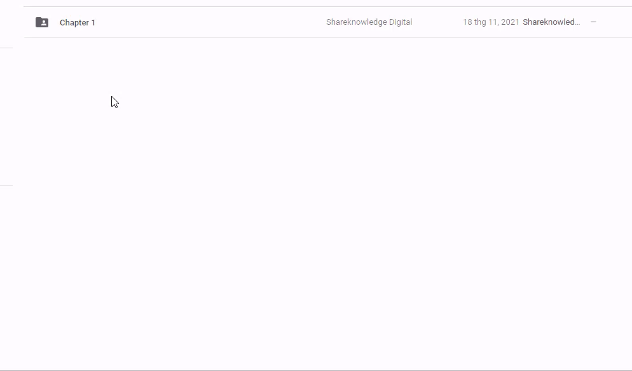This screenshot has width=632, height=371.
Task: Click the shared folder icon for Chapter 1
Action: [42, 22]
